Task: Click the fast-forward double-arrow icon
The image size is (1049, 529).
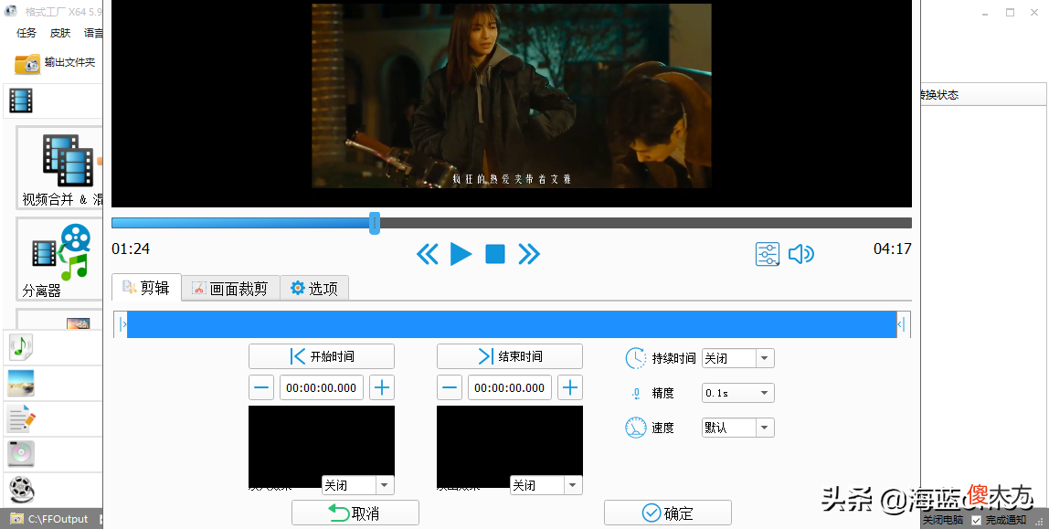Action: pyautogui.click(x=528, y=254)
